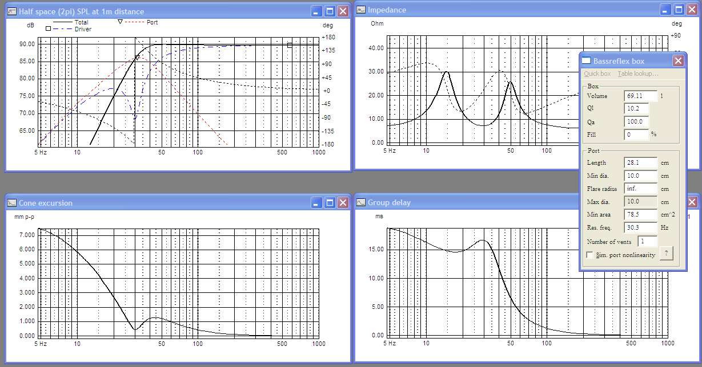Screen dimensions: 702x367
Task: Close the Bassreflex box dialog
Action: [x=677, y=61]
